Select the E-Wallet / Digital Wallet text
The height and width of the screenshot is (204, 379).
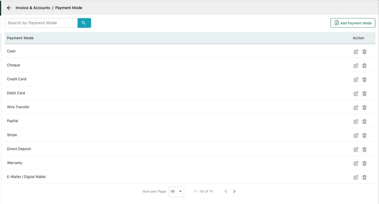coord(26,177)
